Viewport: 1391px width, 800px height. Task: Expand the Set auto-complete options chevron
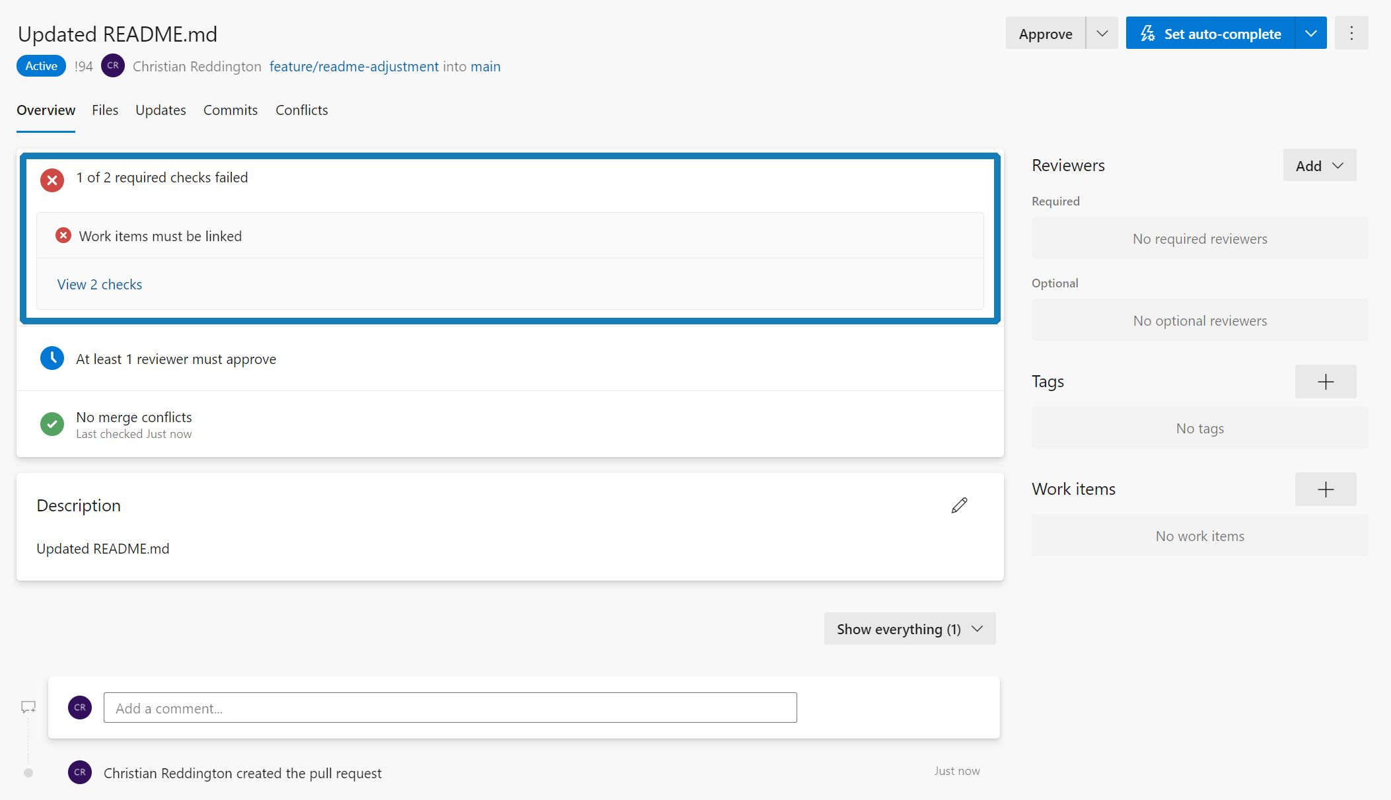click(x=1310, y=33)
